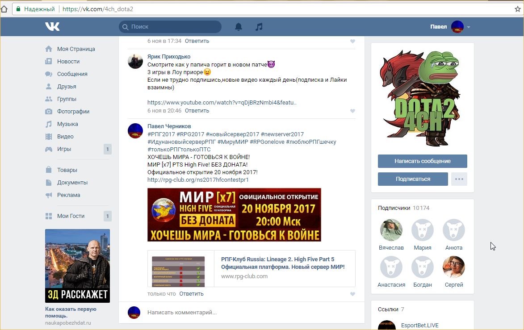Image resolution: width=524 pixels, height=330 pixels.
Task: Click the Написать сообщение button
Action: coord(423,161)
